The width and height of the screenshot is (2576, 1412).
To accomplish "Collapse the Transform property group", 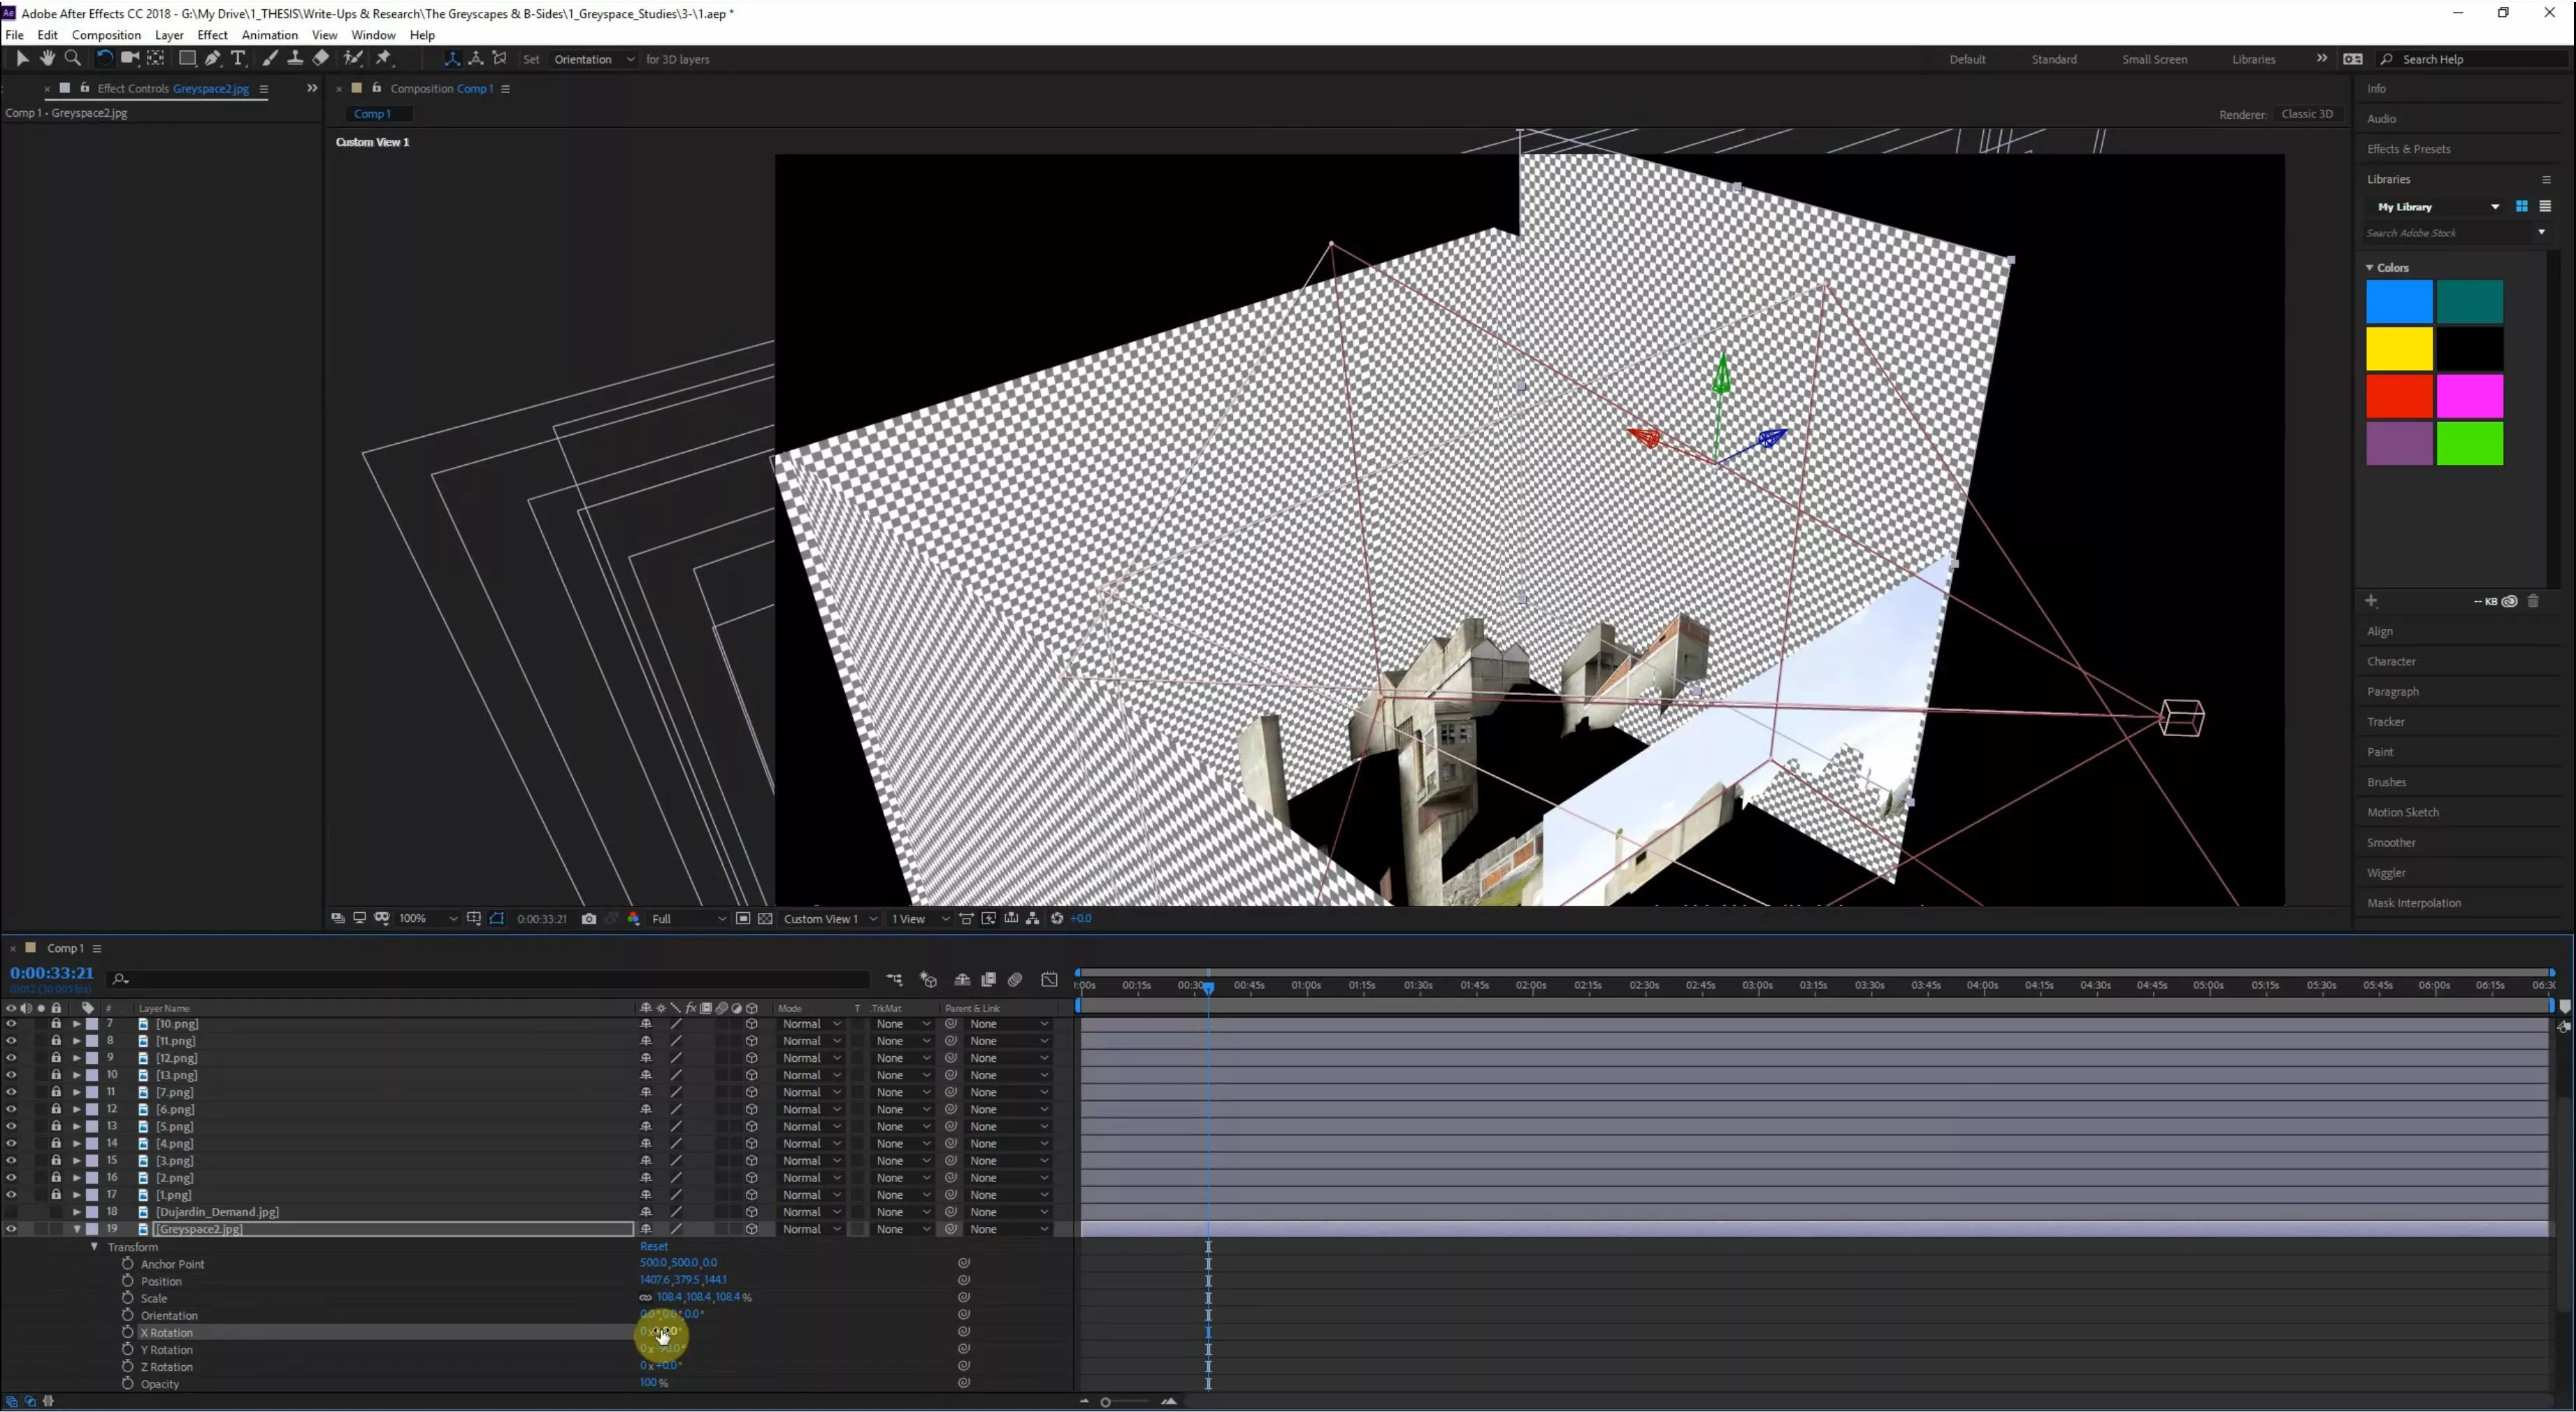I will 95,1247.
